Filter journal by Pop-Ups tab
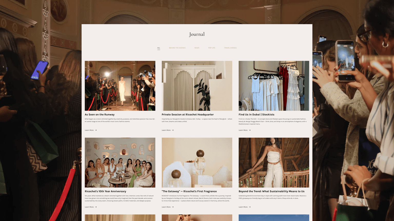This screenshot has width=394, height=221. [x=212, y=48]
